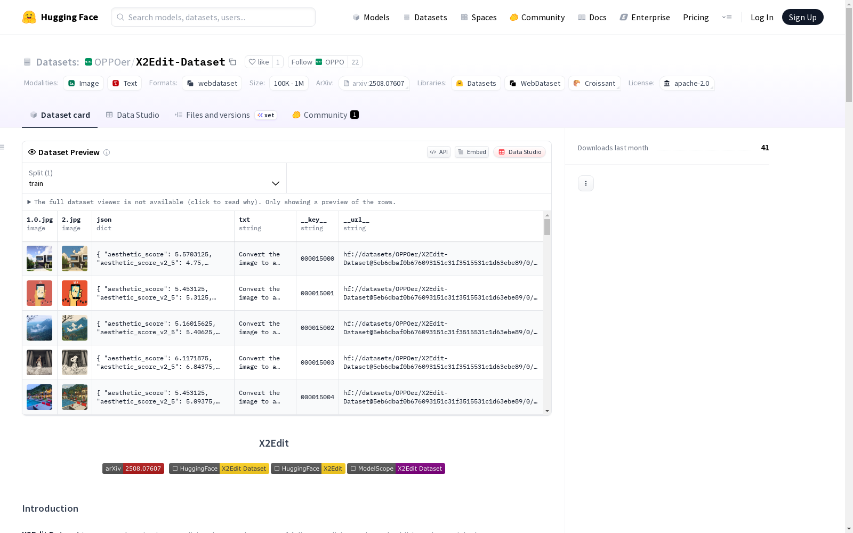
Task: Open the arxiv:2508.07607 tag
Action: [x=374, y=83]
